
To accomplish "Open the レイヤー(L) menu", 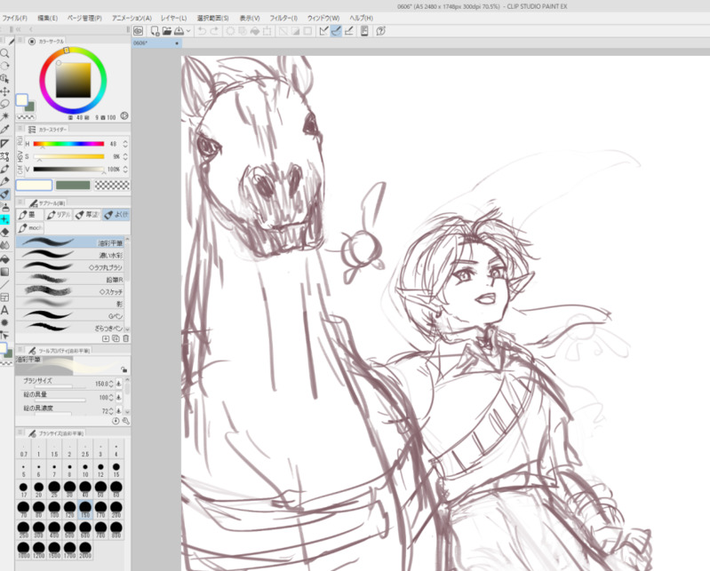I will [174, 18].
